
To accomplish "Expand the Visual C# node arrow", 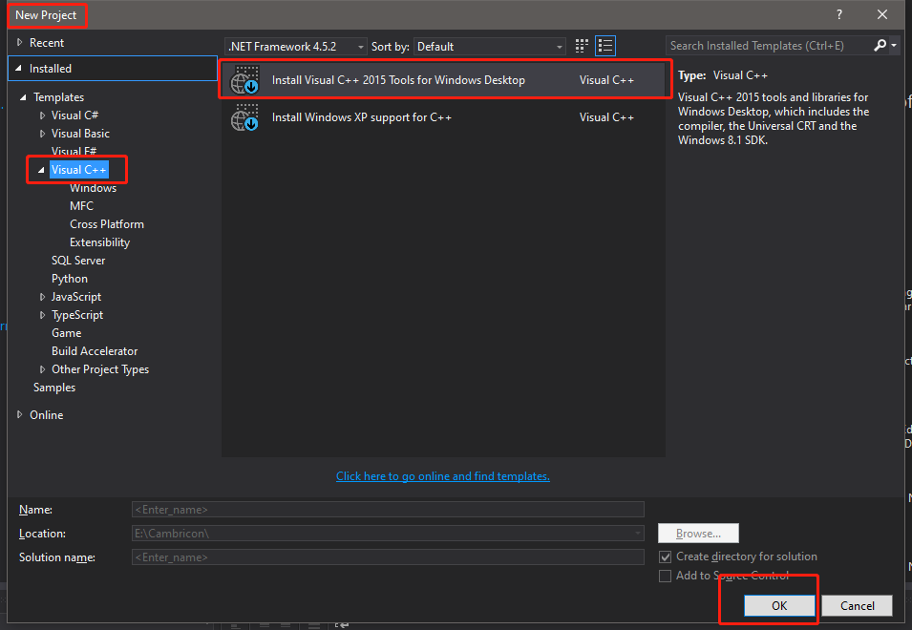I will 42,115.
